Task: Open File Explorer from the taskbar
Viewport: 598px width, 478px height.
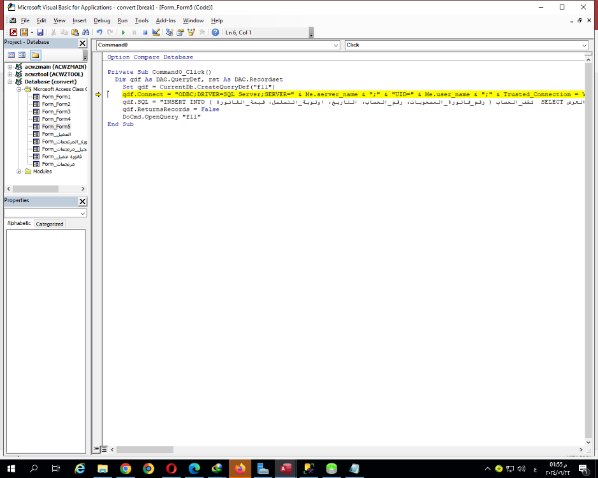Action: [103, 468]
